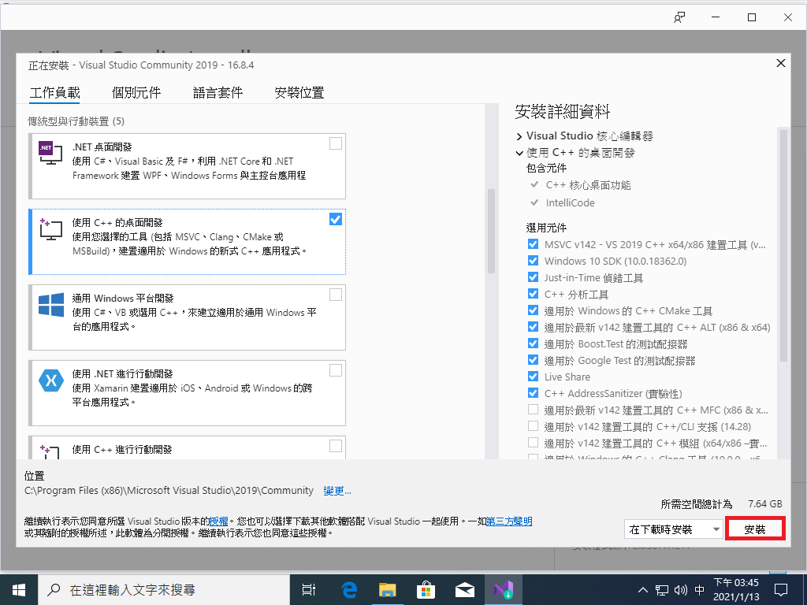807x605 pixels.
Task: Uncheck the 使用 C++ 的桌面開發 workload checkbox
Action: point(336,219)
